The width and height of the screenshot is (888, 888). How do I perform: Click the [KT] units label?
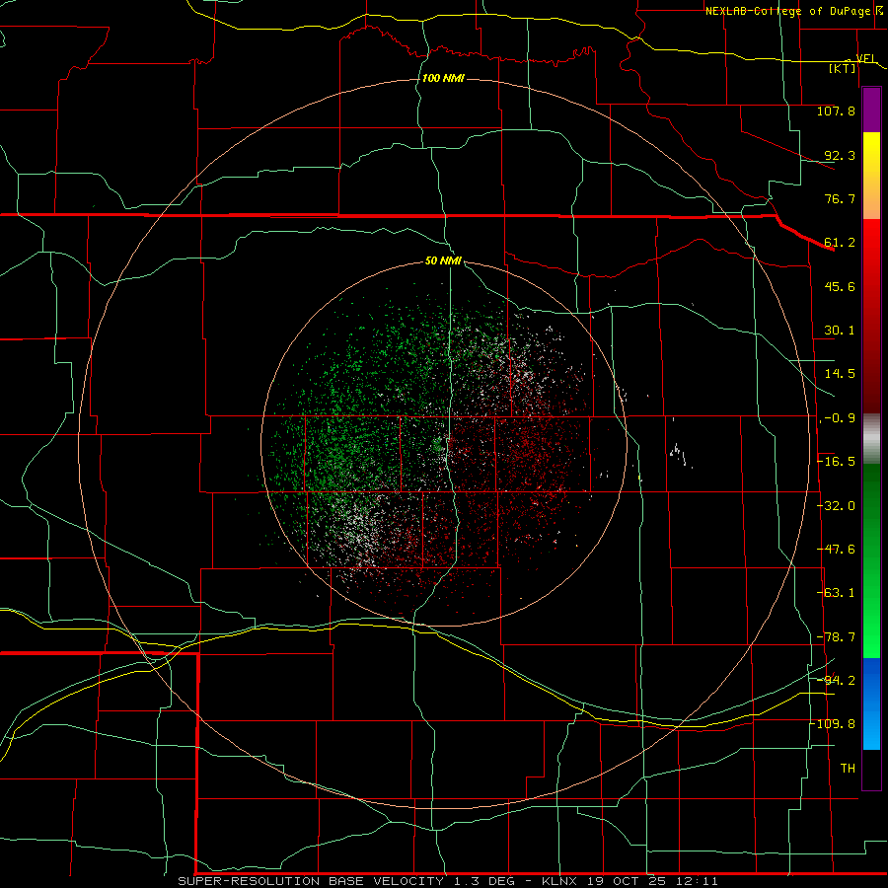pos(843,68)
